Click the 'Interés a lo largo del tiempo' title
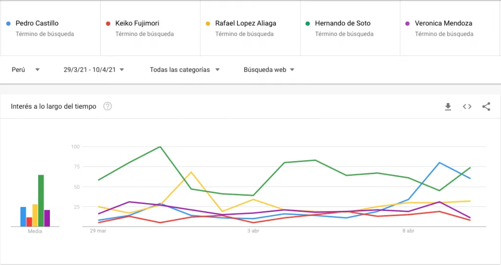Image resolution: width=501 pixels, height=265 pixels. tap(53, 106)
